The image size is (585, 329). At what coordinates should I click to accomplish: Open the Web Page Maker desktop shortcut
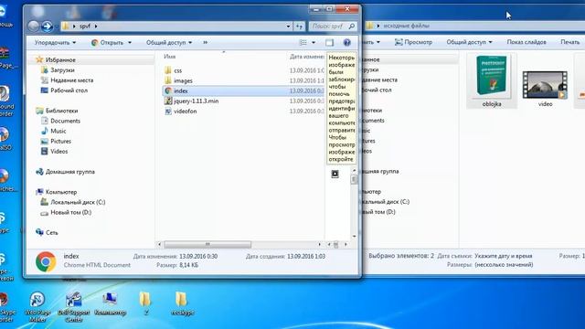[37, 307]
